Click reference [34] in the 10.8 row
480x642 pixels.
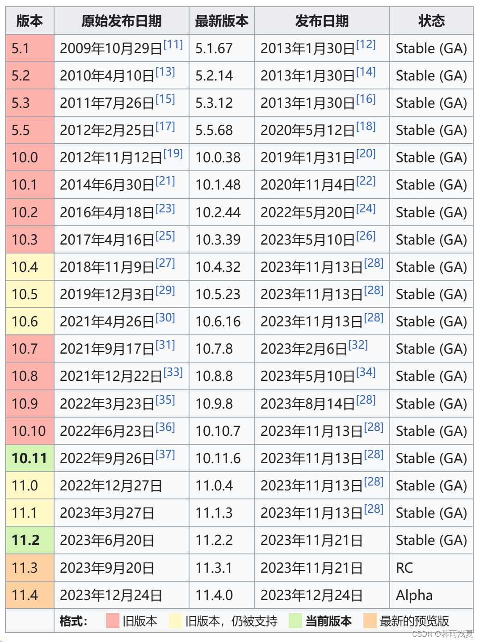coord(366,372)
